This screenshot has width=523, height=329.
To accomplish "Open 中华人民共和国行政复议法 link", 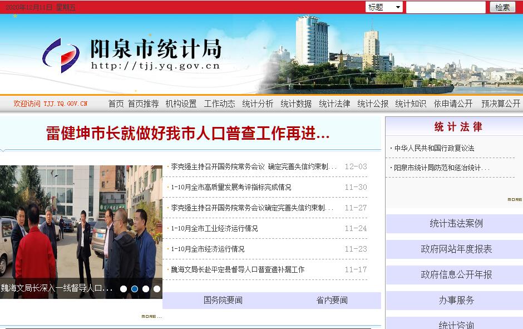I will (x=434, y=148).
